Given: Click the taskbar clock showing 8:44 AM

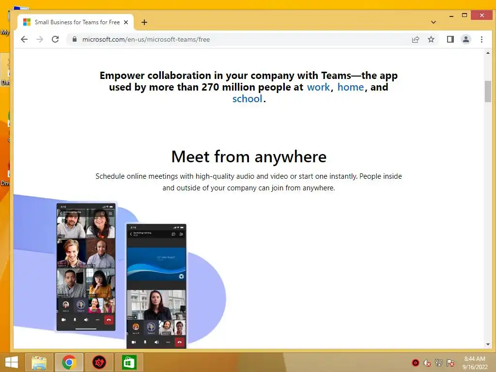Looking at the screenshot, I should click(x=475, y=362).
